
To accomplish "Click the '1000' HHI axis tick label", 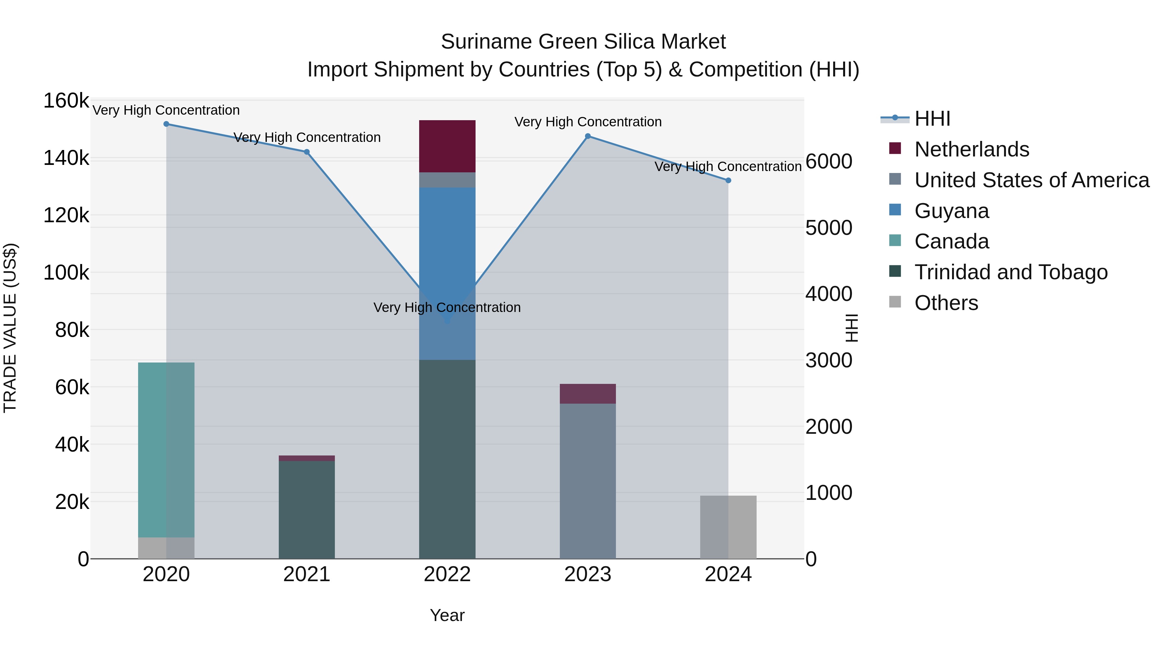I will tap(829, 492).
